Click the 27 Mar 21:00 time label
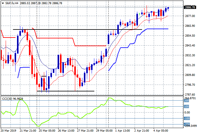The width and height of the screenshot is (197, 134). (85, 131)
